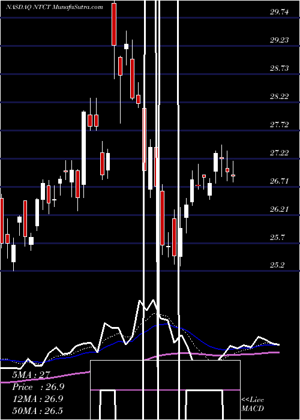This screenshot has height=420, width=300.
Task: Click the 5MA : 27 legend entry
Action: (x=31, y=375)
